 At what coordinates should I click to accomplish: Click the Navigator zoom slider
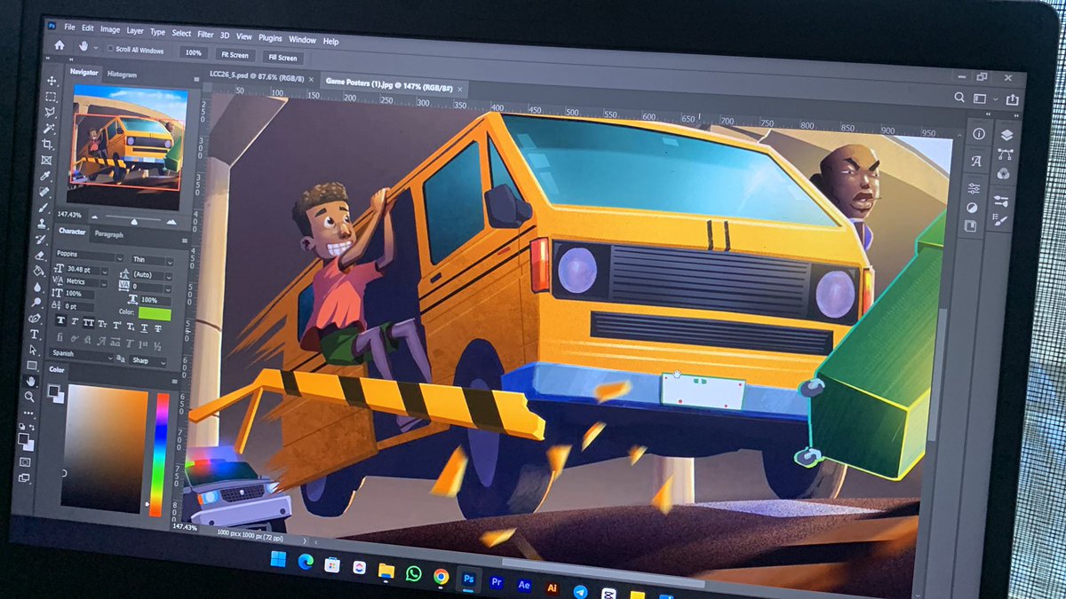coord(134,219)
